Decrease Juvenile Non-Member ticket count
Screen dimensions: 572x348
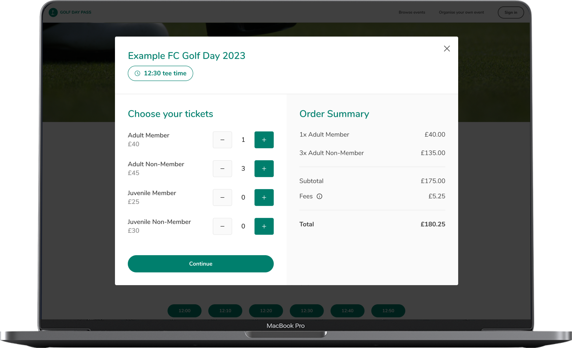[x=222, y=226]
